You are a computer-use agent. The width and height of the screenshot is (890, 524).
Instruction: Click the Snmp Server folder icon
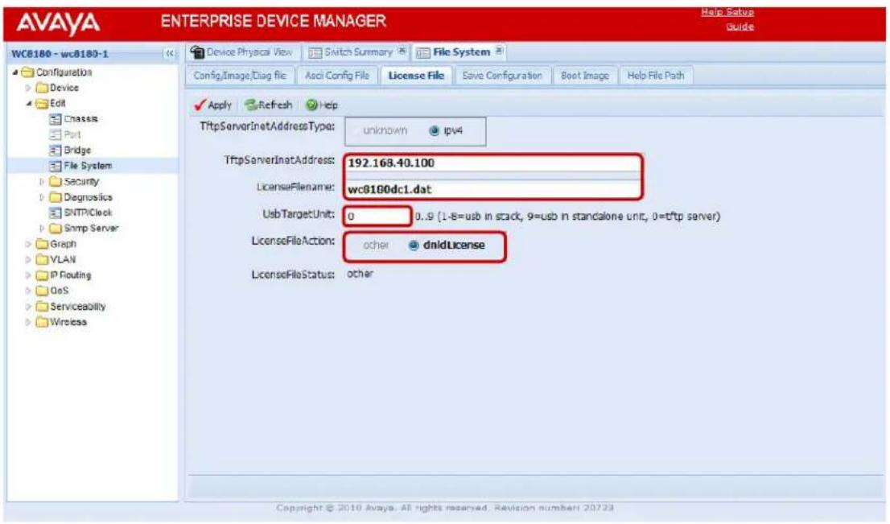(x=55, y=229)
